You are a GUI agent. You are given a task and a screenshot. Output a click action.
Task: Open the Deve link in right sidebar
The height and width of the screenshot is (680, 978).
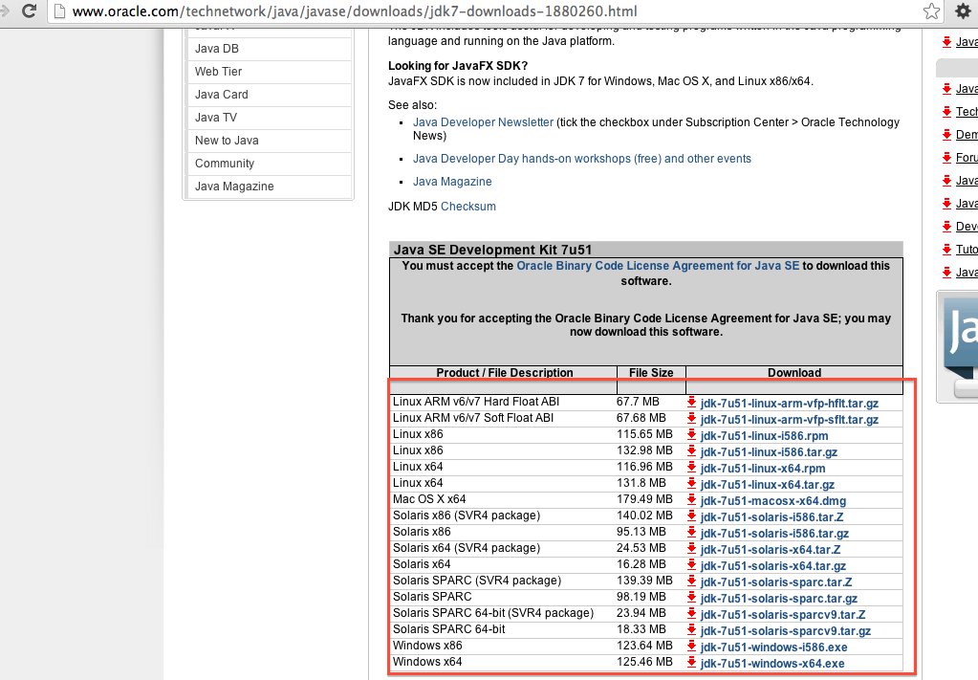[967, 227]
